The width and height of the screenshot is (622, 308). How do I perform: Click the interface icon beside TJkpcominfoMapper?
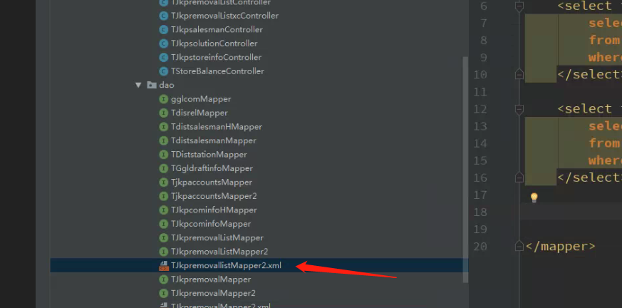163,224
